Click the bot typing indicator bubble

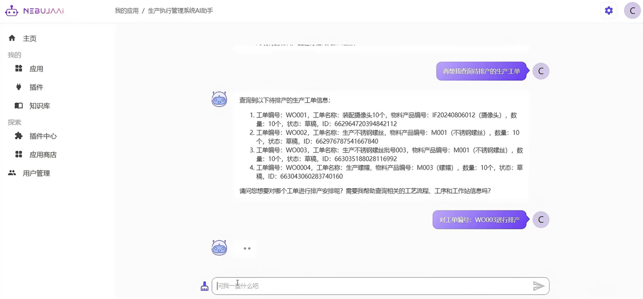coord(247,248)
